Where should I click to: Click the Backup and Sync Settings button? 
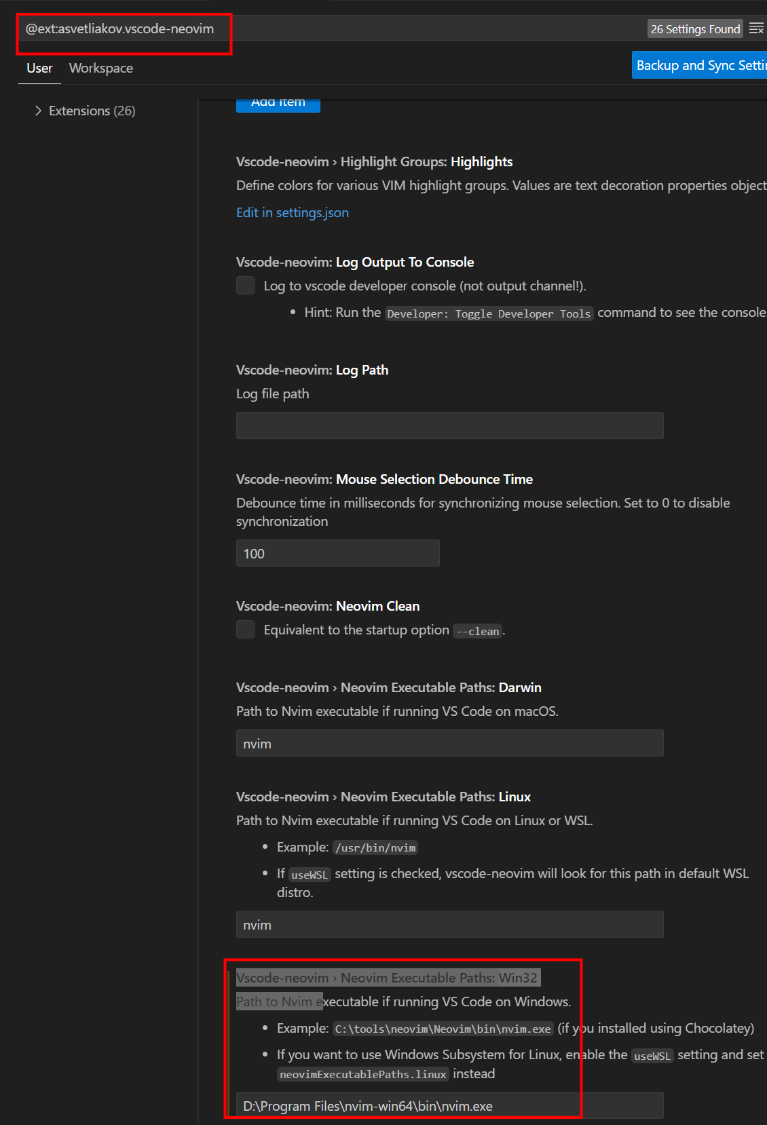click(700, 65)
